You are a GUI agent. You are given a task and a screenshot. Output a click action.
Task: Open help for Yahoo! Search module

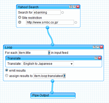(71, 7)
